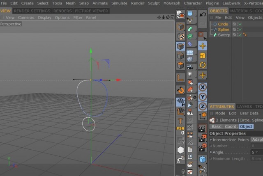The height and width of the screenshot is (176, 263).
Task: Select the Rotate tool icon
Action: (x=203, y=65)
